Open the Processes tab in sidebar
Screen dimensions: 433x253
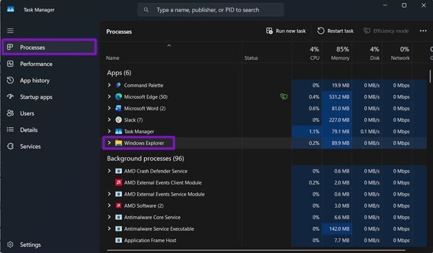pyautogui.click(x=50, y=47)
